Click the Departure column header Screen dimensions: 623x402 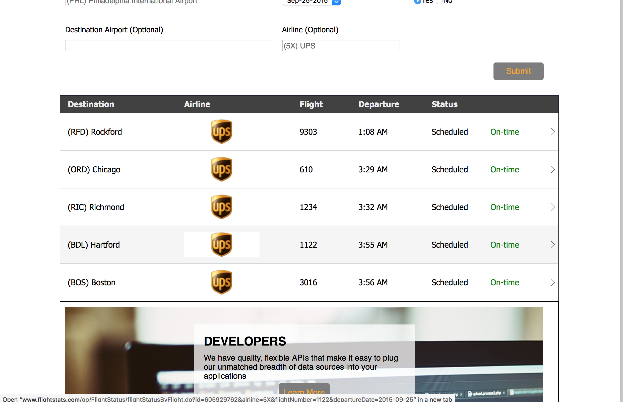tap(379, 104)
